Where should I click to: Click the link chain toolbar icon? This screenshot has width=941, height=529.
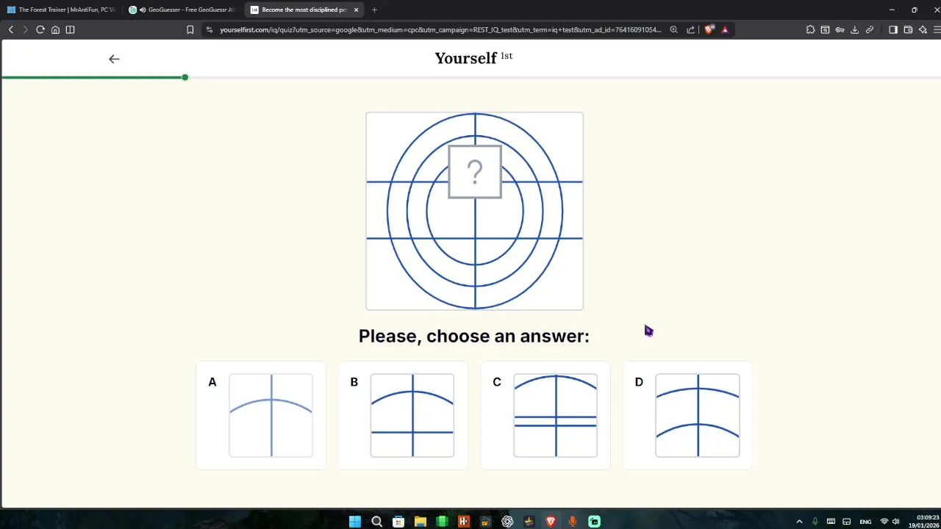tap(870, 29)
